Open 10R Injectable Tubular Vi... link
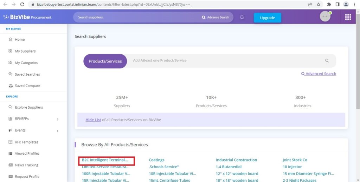Screen dimensions: 360x182 (172, 174)
